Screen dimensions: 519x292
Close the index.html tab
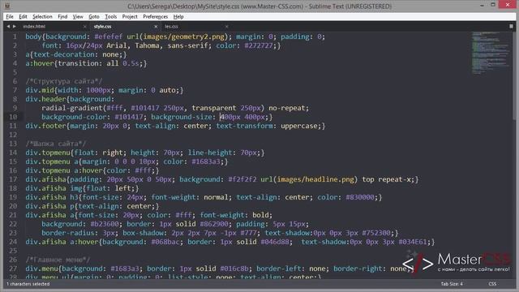tap(85, 27)
